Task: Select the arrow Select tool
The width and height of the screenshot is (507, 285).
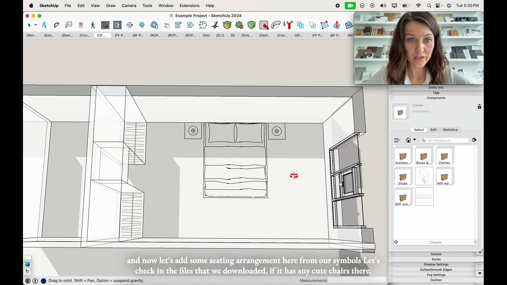Action: coord(30,25)
